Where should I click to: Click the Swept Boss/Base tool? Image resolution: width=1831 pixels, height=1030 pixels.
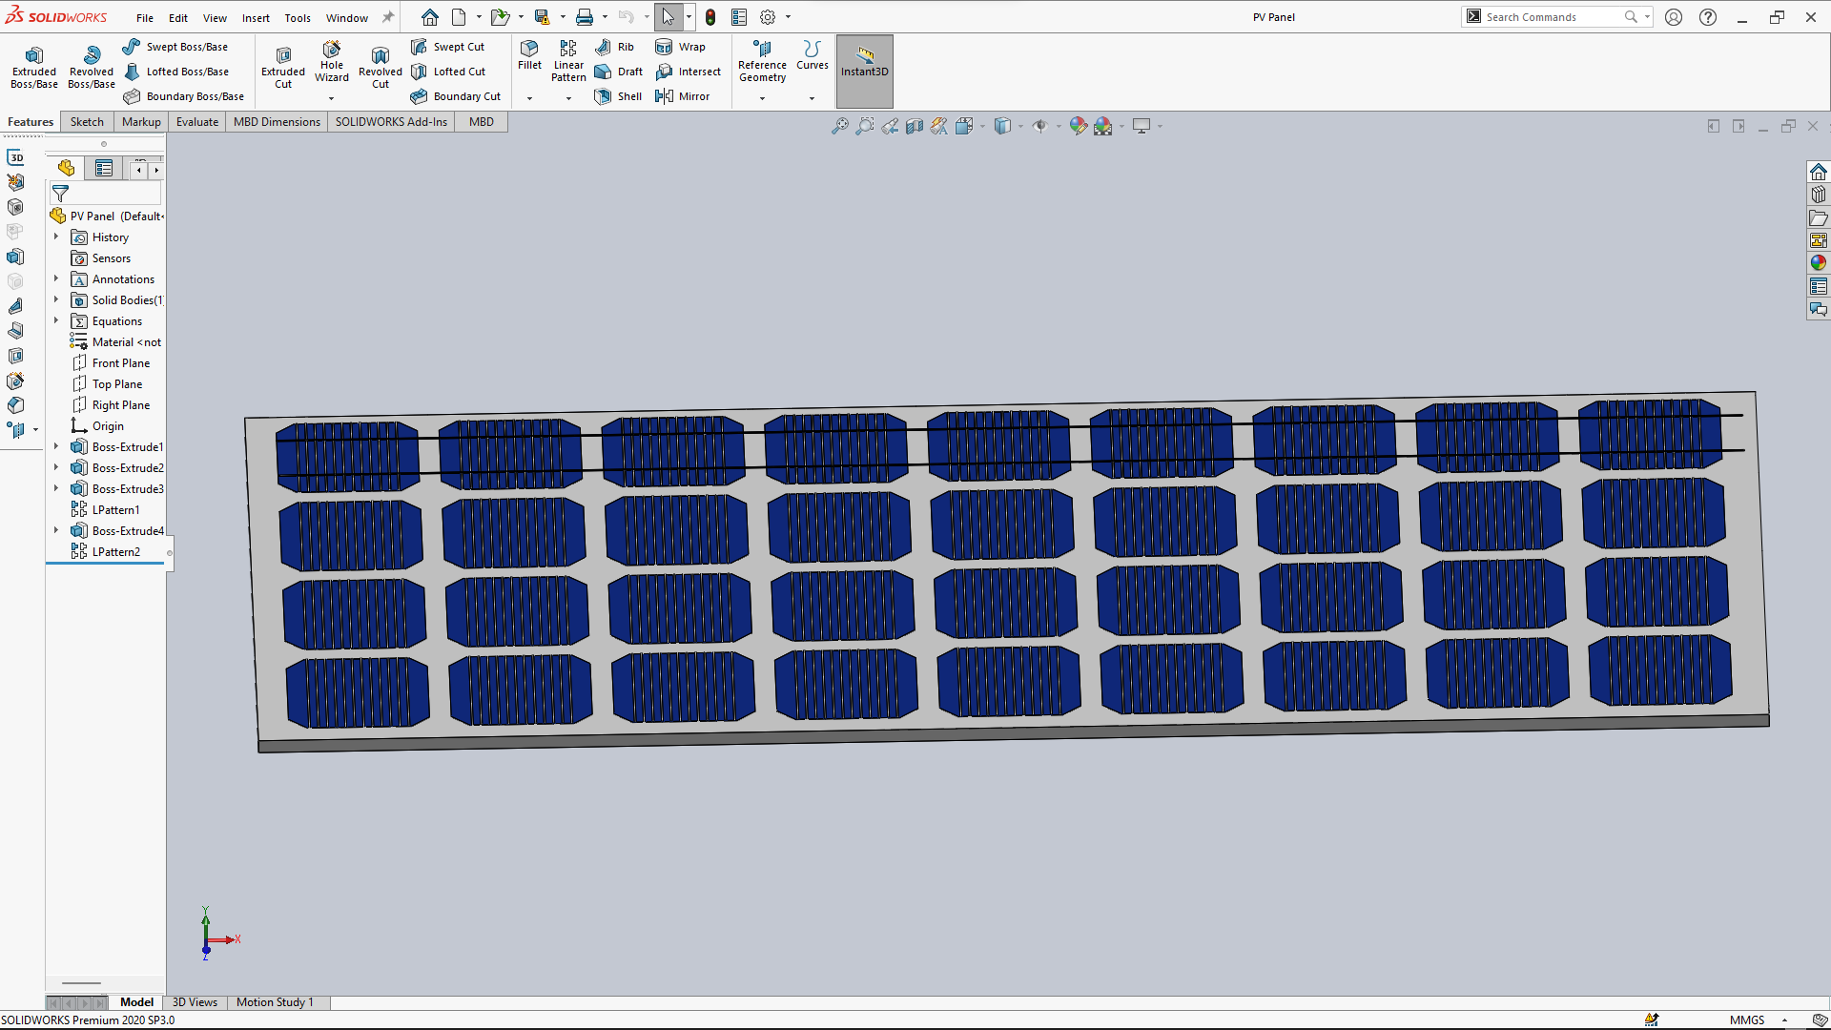pos(175,47)
